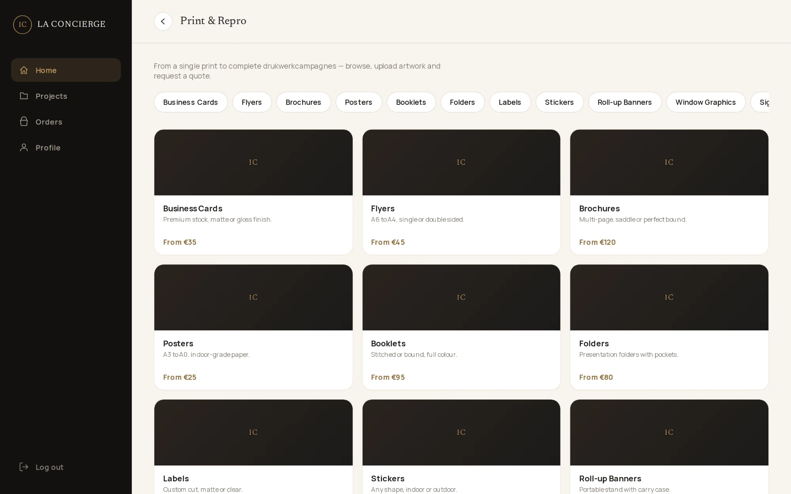
Task: Click the "From €120" price text
Action: pos(597,242)
